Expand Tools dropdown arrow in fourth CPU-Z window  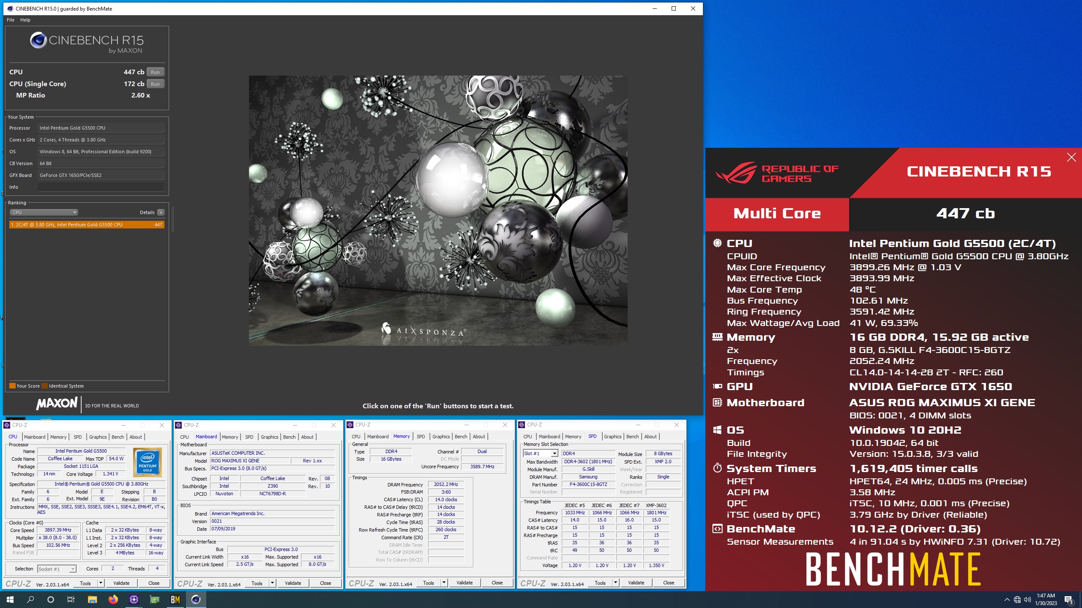(615, 583)
